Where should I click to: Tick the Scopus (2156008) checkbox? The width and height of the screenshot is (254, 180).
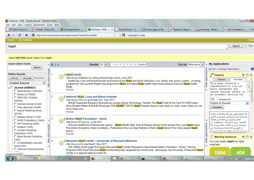coord(15,94)
